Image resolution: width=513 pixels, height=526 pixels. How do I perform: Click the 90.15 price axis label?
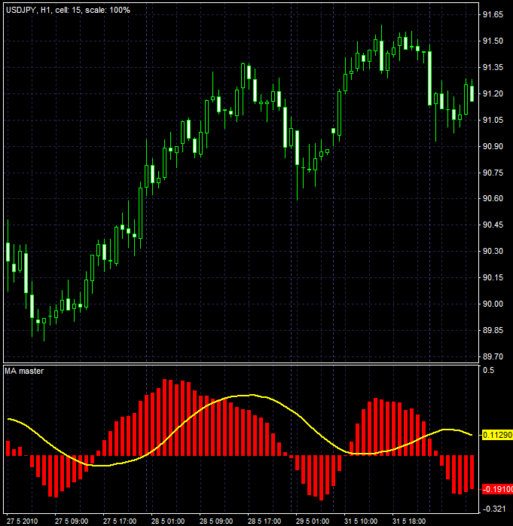click(493, 277)
